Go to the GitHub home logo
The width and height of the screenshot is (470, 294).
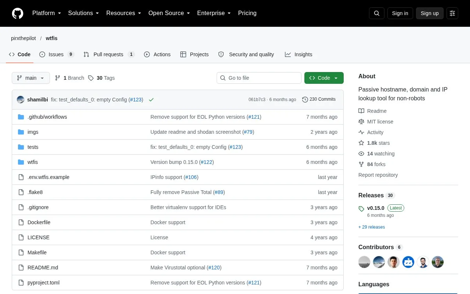coord(18,13)
